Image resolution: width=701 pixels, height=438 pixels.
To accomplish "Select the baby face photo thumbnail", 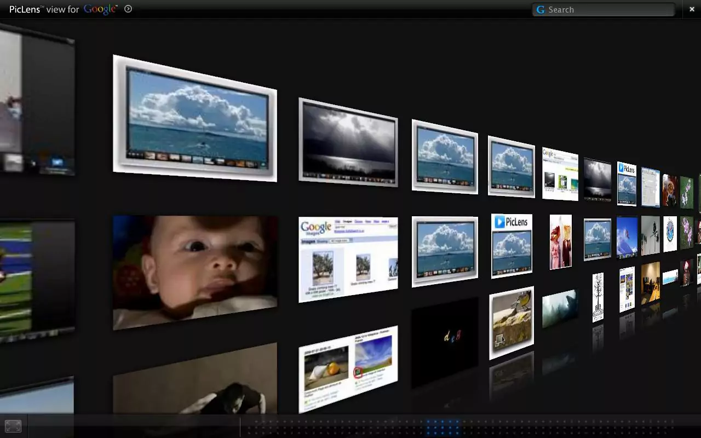I will [x=195, y=272].
